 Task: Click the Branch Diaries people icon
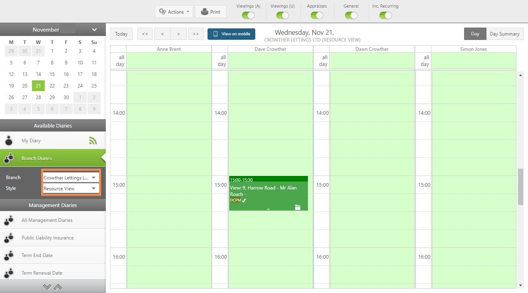click(x=9, y=158)
